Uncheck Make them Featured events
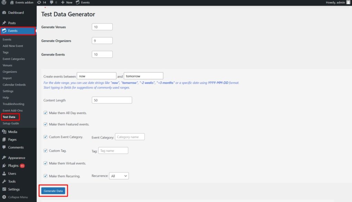 click(46, 124)
